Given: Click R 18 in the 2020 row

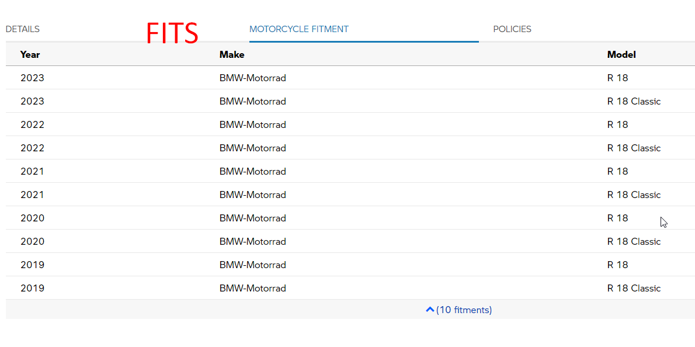Looking at the screenshot, I should (617, 218).
